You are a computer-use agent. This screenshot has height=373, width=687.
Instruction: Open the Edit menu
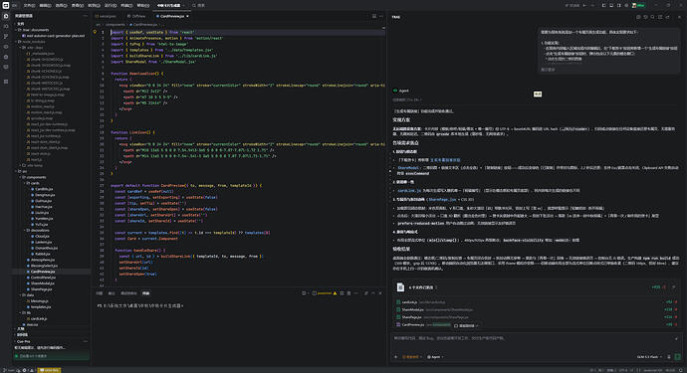click(45, 5)
